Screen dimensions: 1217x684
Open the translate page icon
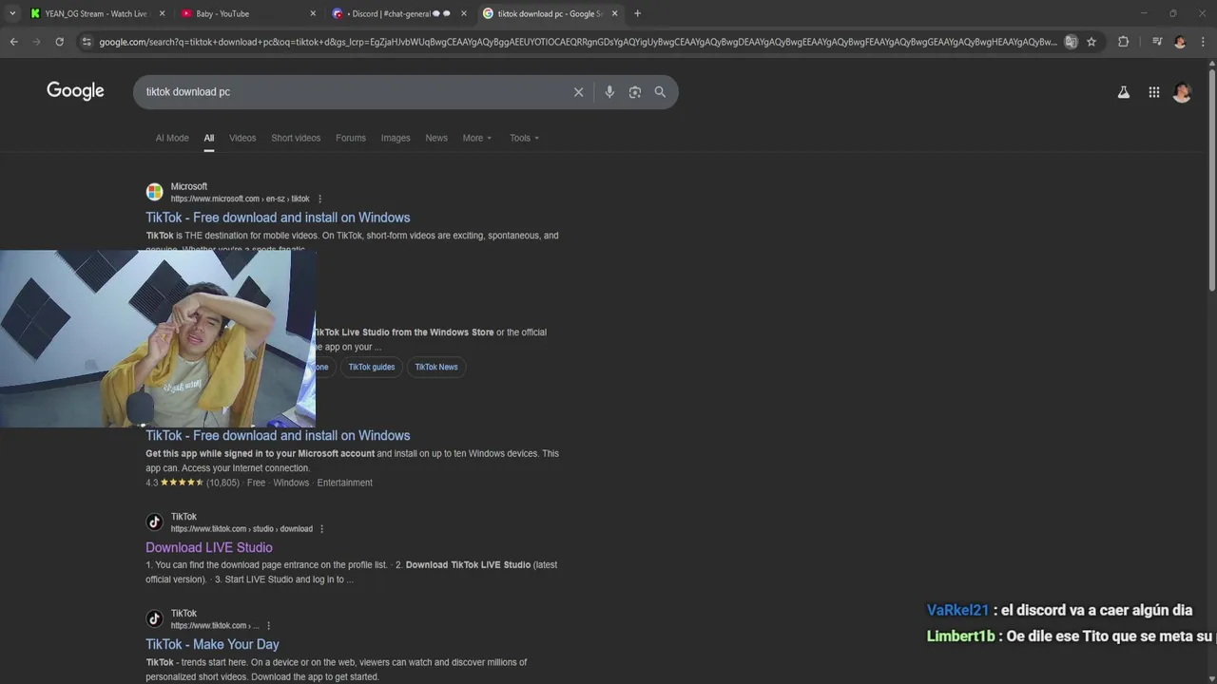coord(1071,42)
